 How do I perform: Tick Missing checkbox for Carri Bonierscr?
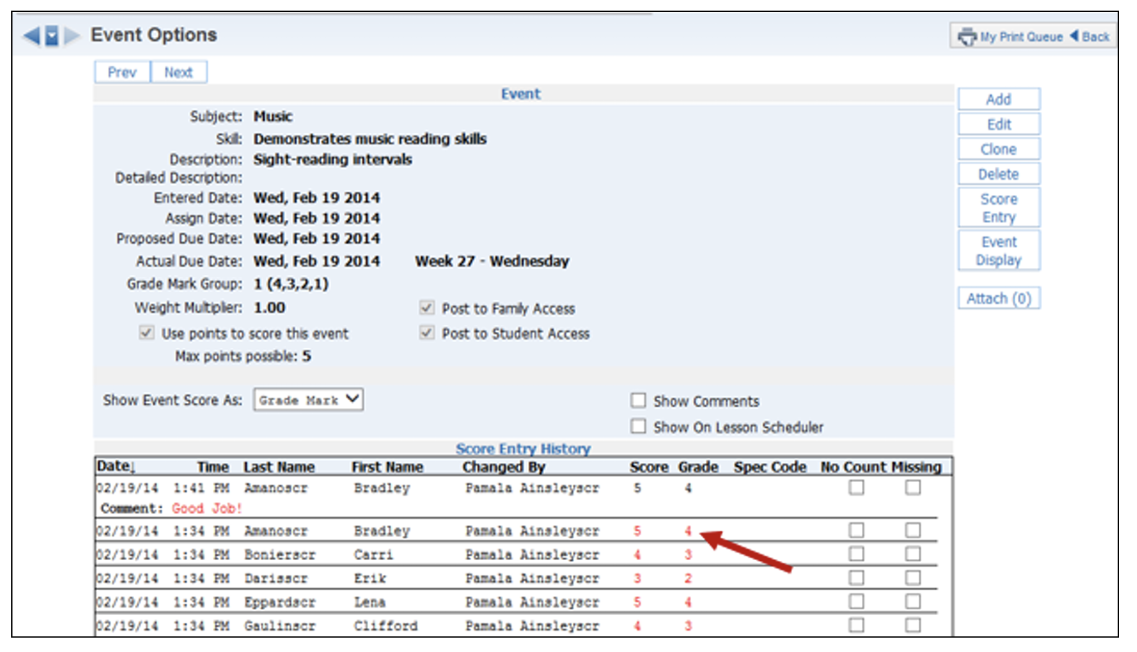(x=912, y=554)
